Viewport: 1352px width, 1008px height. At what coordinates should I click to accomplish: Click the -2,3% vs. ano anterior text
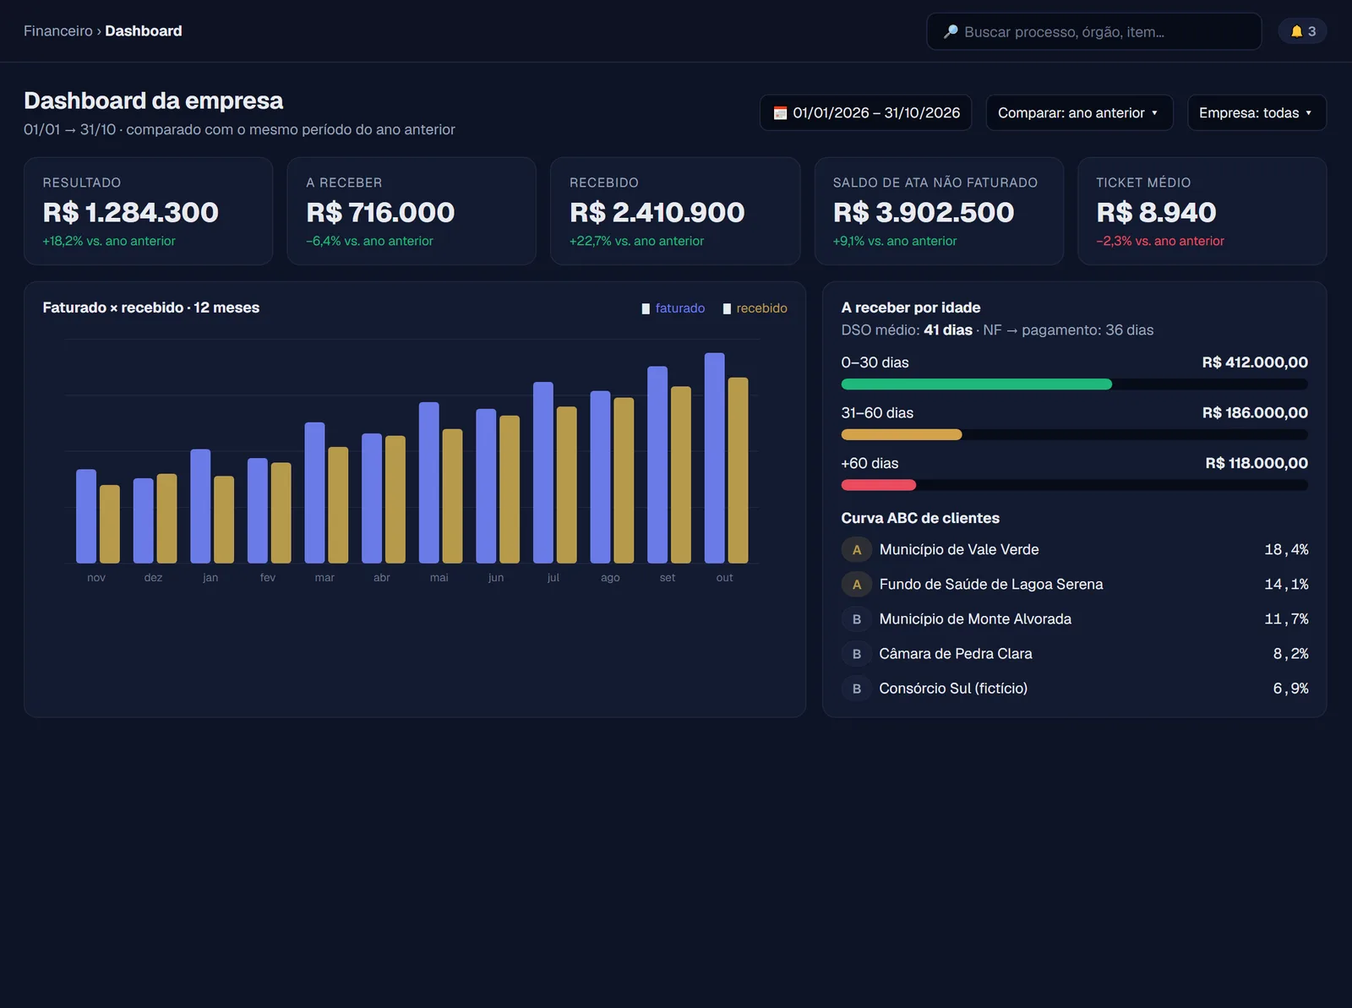pyautogui.click(x=1160, y=241)
